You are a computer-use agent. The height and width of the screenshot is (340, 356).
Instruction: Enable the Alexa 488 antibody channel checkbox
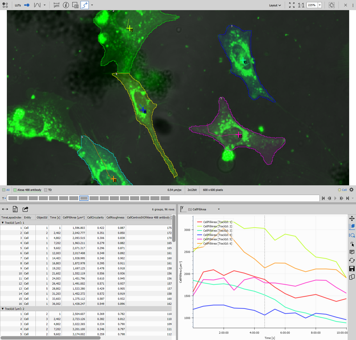tap(15, 190)
